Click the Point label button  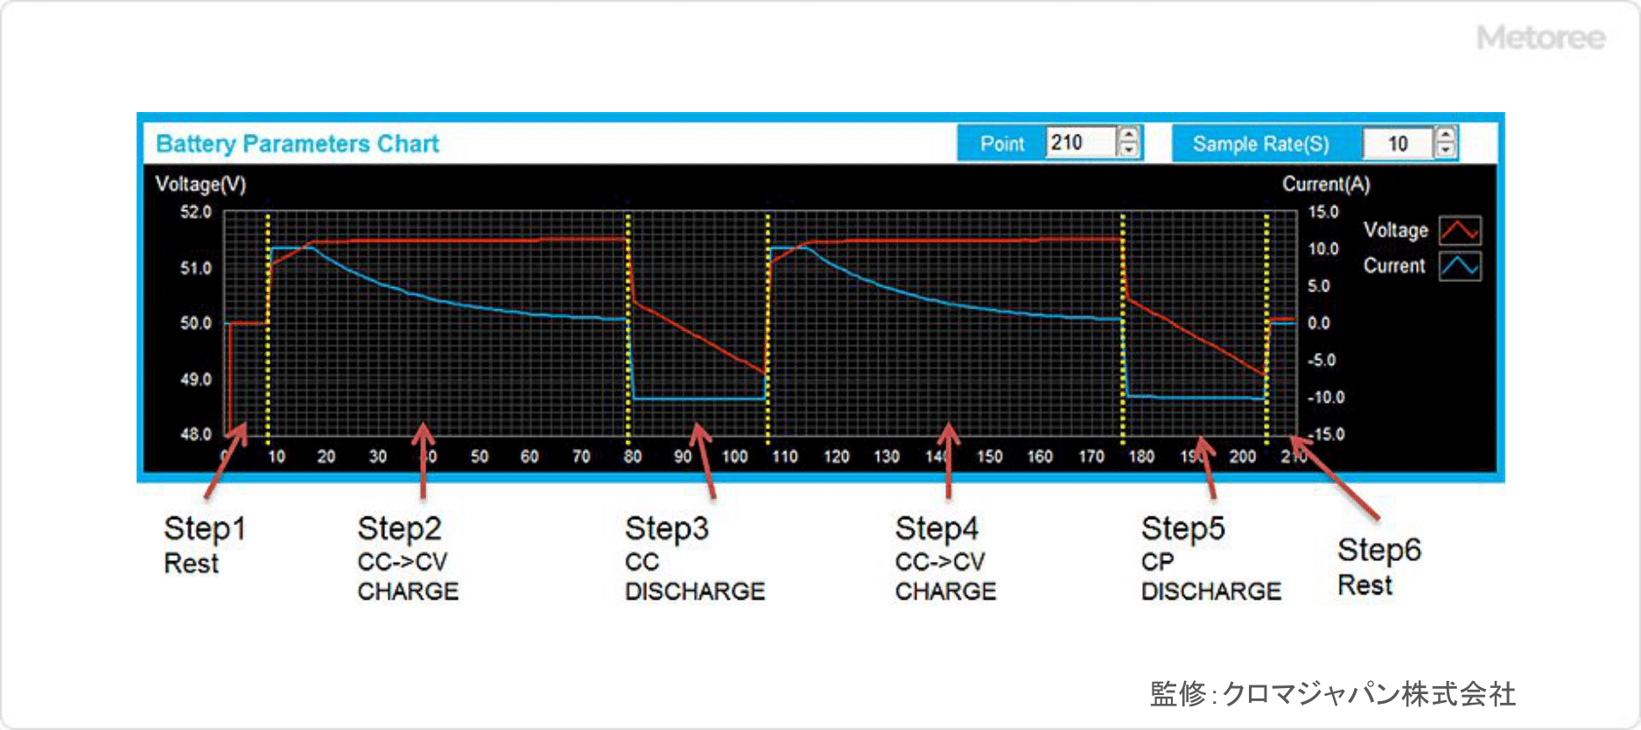coord(1001,144)
